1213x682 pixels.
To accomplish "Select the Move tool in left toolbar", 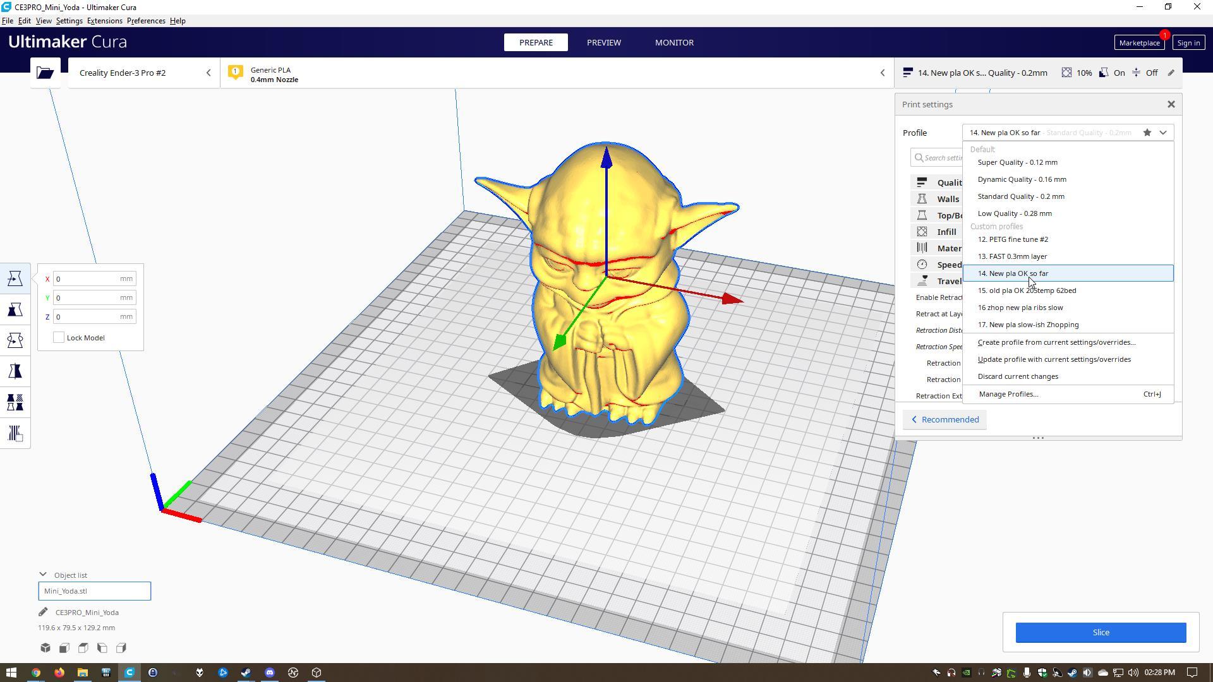I will click(x=15, y=278).
